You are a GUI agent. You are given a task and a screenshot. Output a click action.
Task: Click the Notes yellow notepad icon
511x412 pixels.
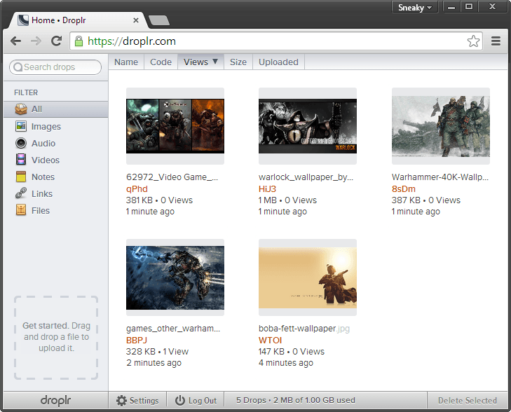click(x=21, y=177)
